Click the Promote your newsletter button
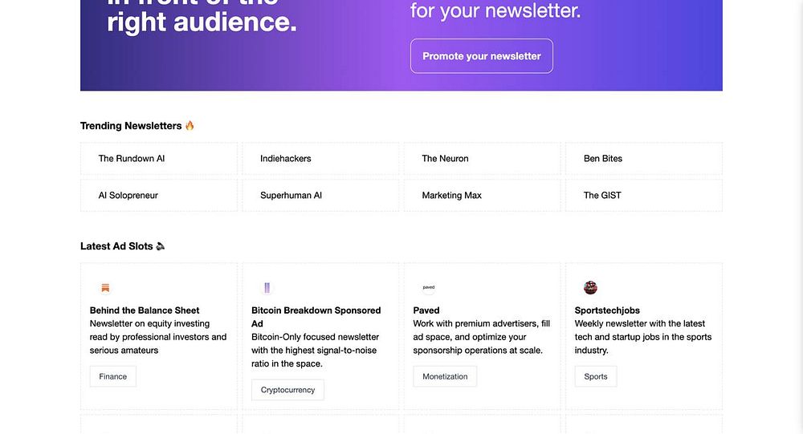The width and height of the screenshot is (803, 434). 482,56
